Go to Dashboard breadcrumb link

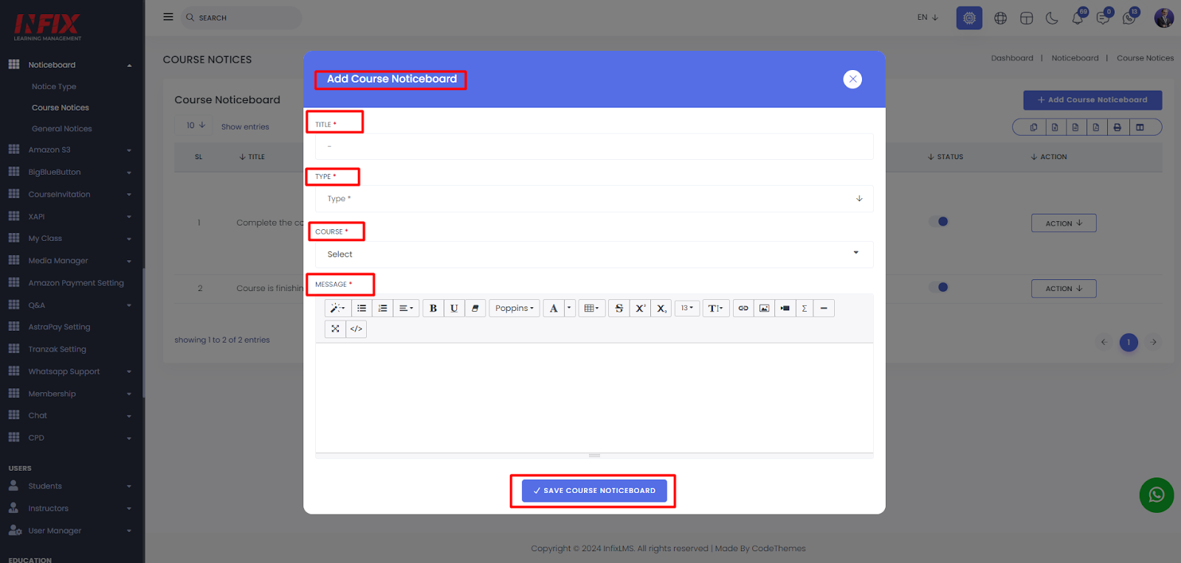[1012, 58]
